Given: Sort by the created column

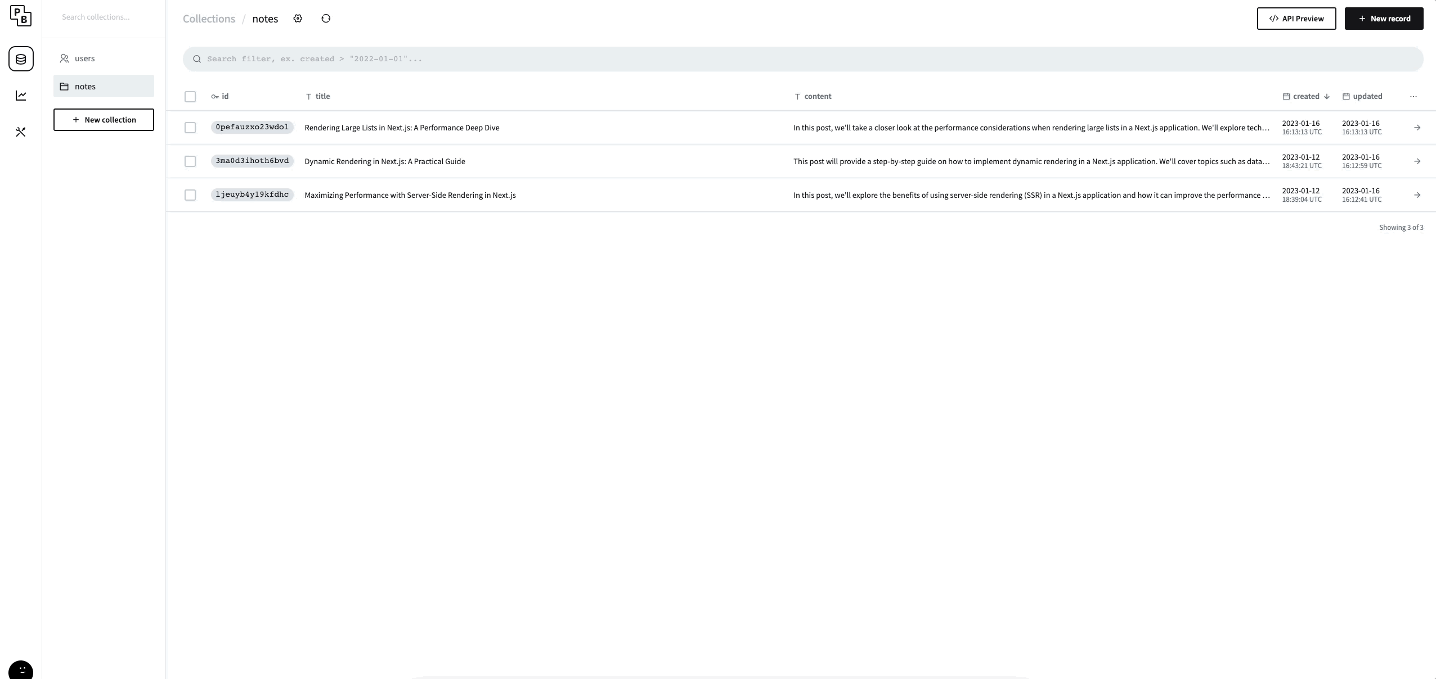Looking at the screenshot, I should tap(1306, 97).
